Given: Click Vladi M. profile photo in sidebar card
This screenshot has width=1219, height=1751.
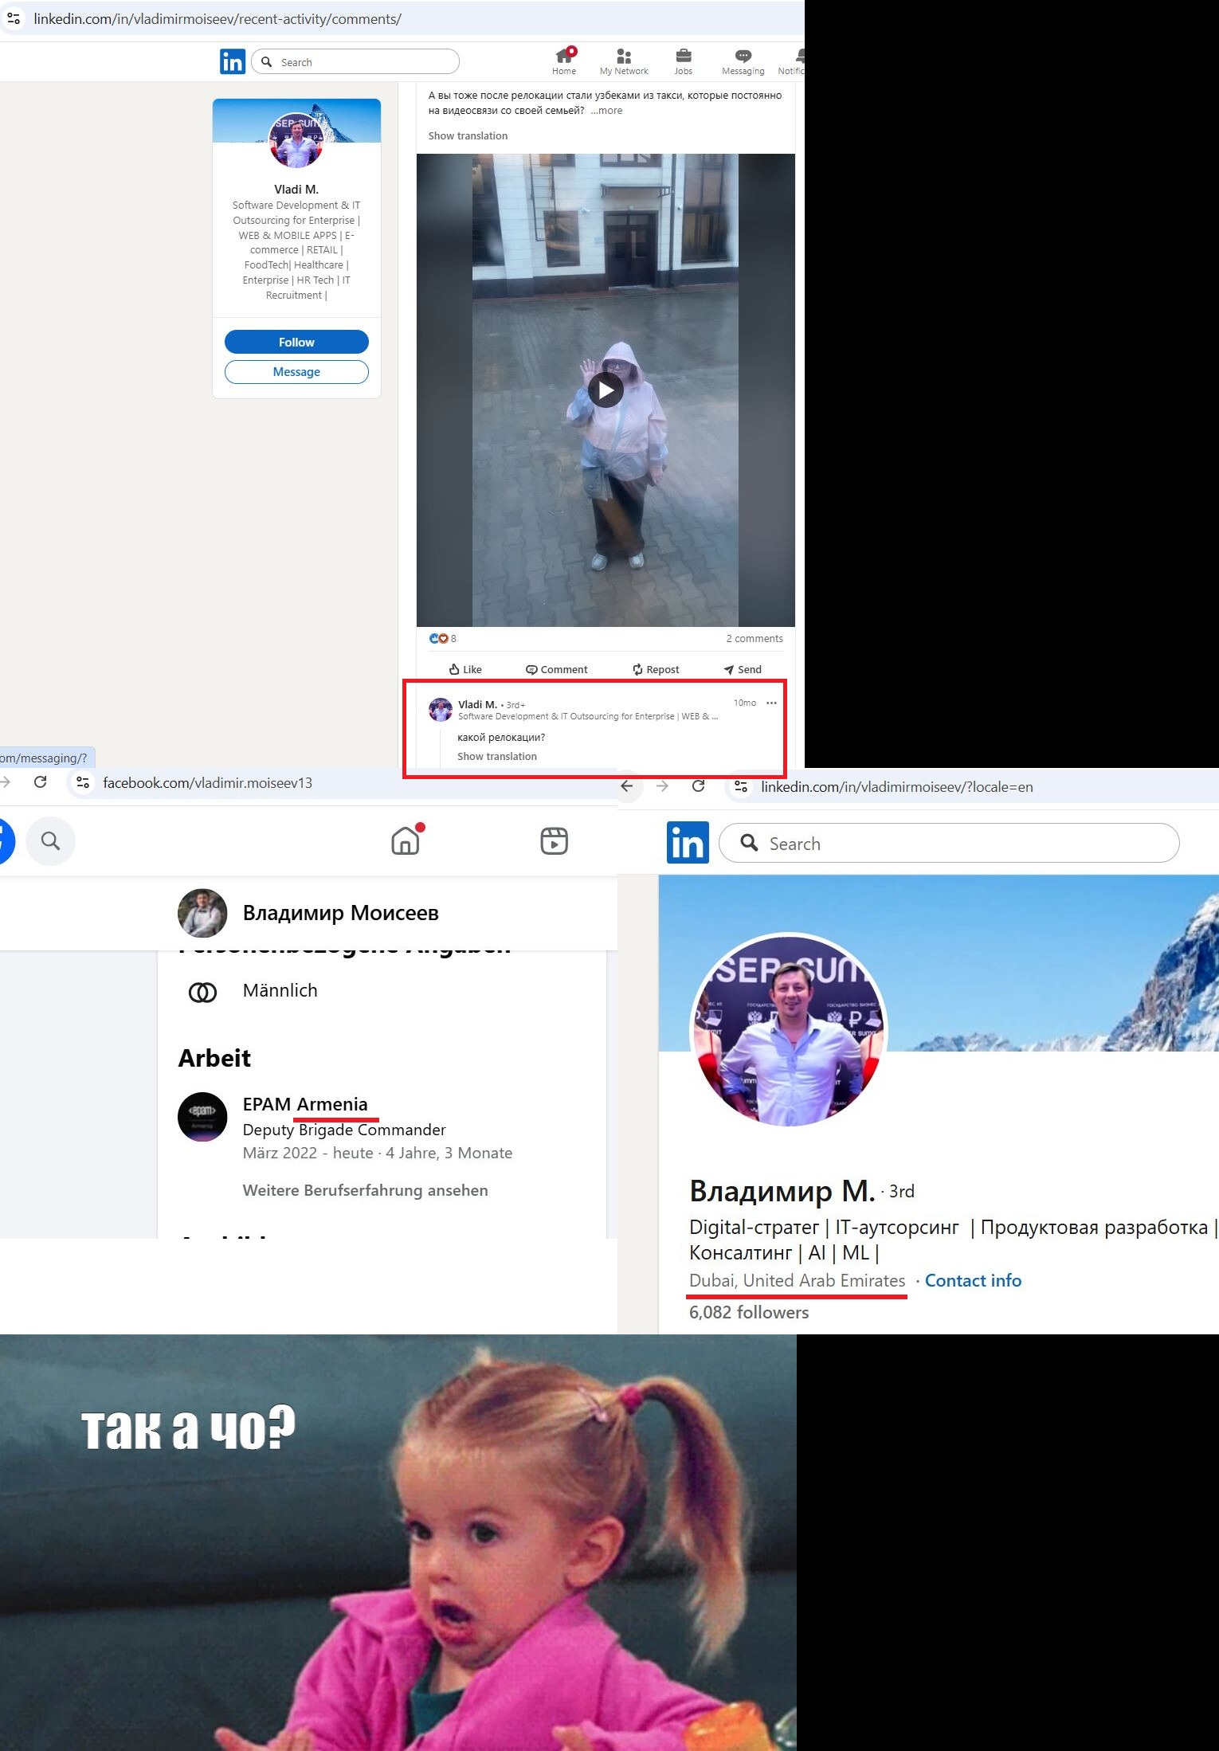Looking at the screenshot, I should pos(296,140).
